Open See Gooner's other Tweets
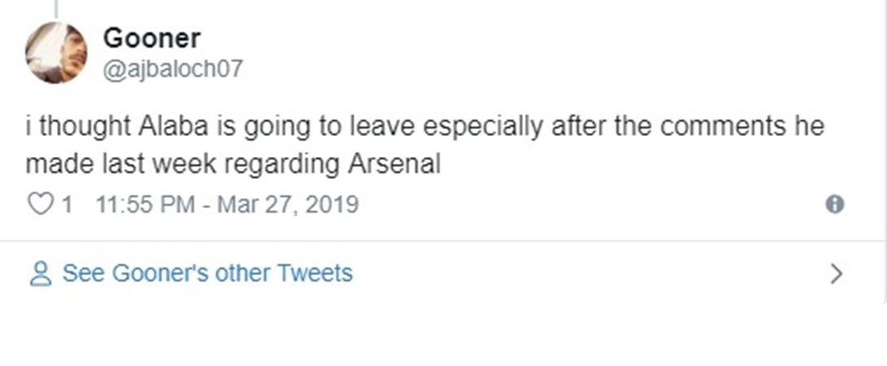 point(208,273)
